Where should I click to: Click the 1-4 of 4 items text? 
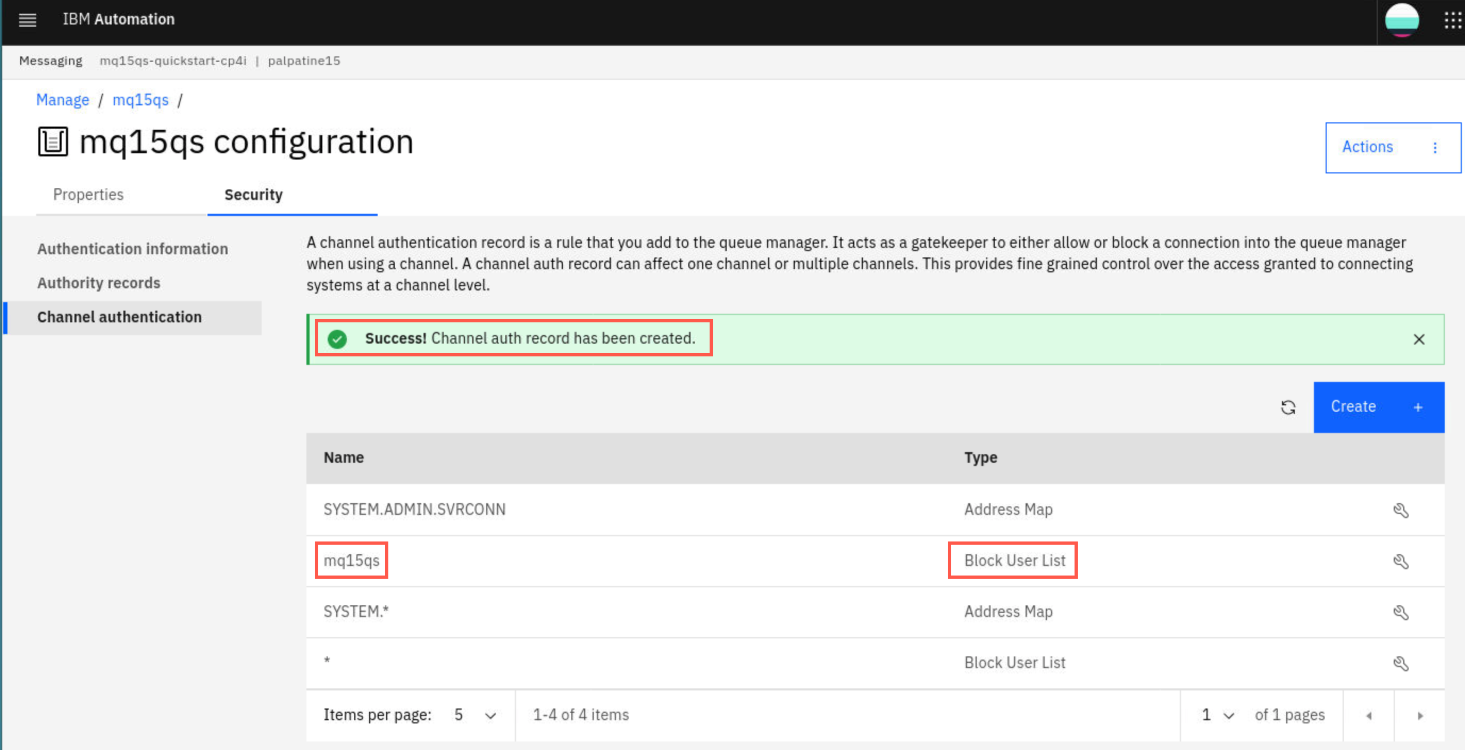tap(581, 715)
